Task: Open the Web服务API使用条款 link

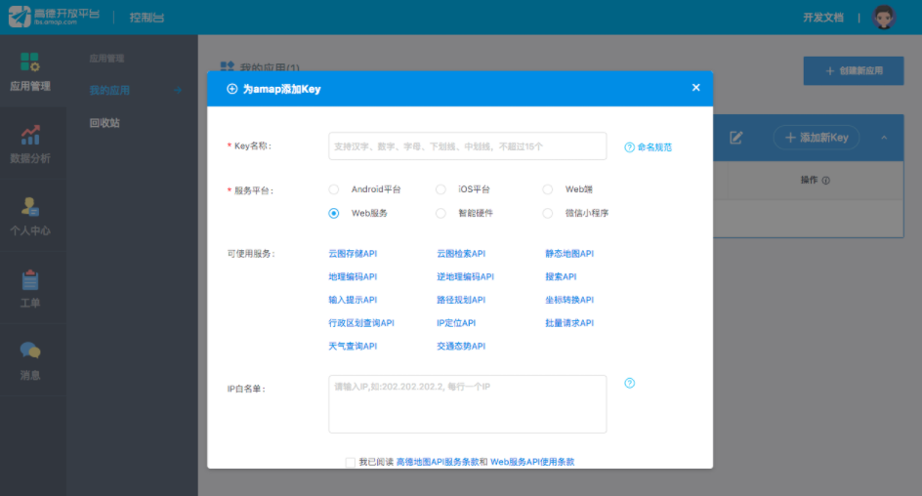Action: (x=532, y=462)
